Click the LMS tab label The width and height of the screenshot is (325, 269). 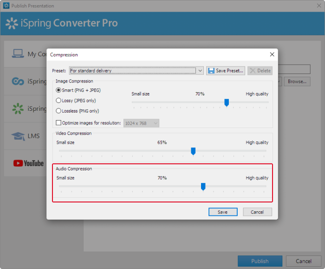(33, 136)
